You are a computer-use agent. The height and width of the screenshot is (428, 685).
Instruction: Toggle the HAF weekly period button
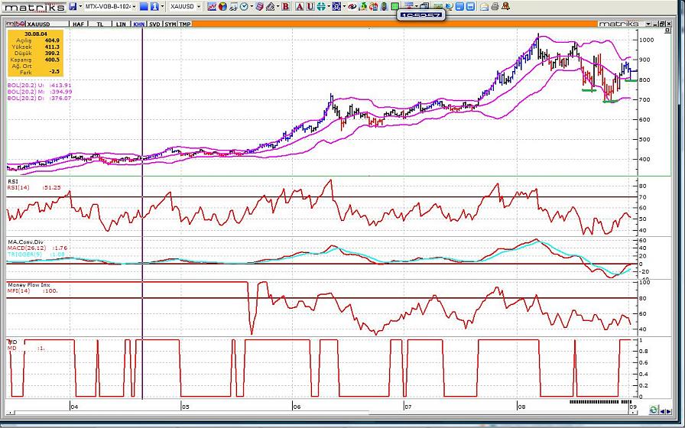78,24
